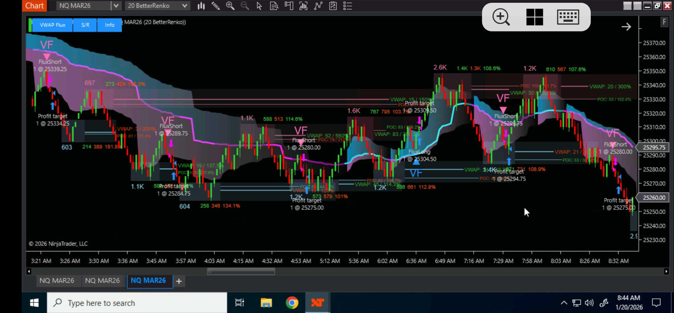This screenshot has width=674, height=313.
Task: Toggle the VWAP Flux overlay button
Action: pyautogui.click(x=53, y=25)
